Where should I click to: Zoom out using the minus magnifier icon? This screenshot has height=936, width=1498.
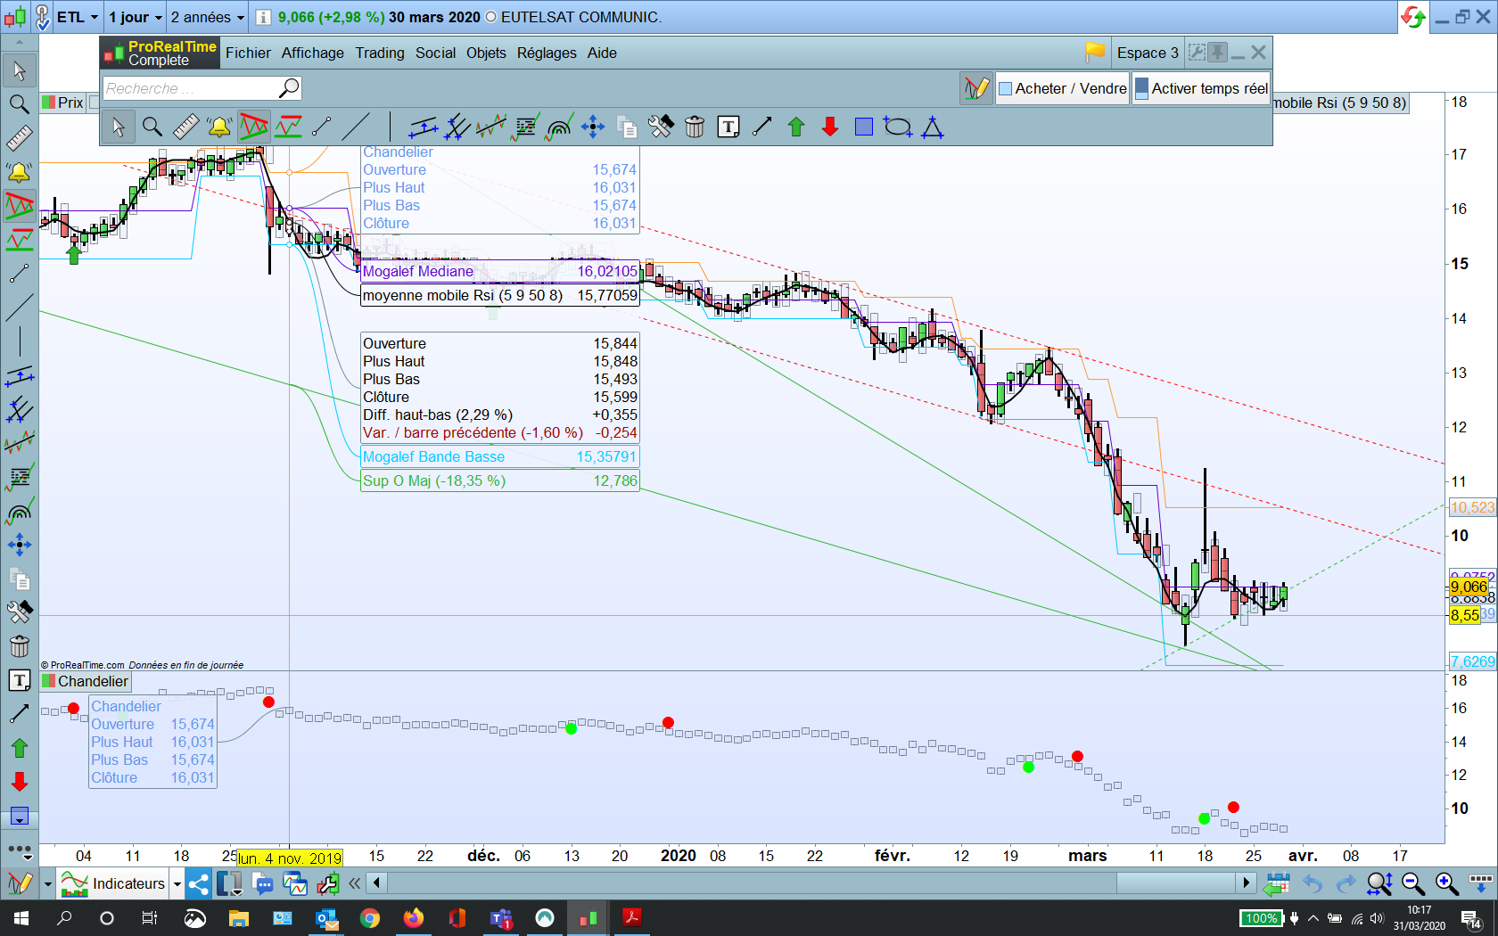[1413, 883]
